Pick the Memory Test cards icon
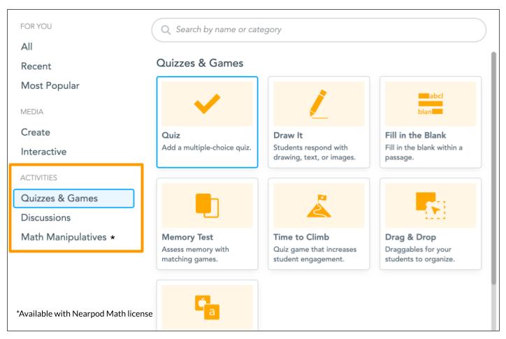 (x=207, y=205)
